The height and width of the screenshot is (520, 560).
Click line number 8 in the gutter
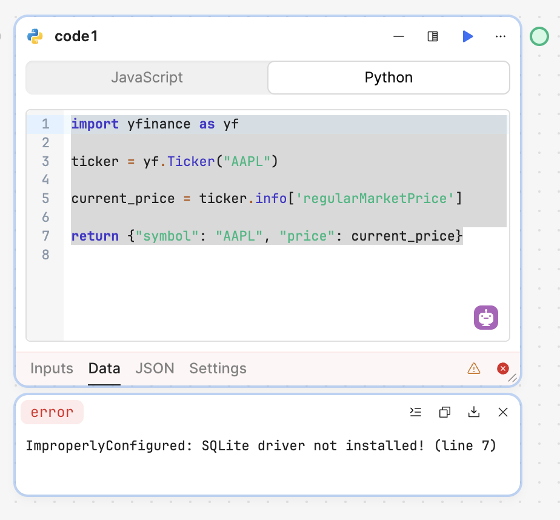coord(45,255)
